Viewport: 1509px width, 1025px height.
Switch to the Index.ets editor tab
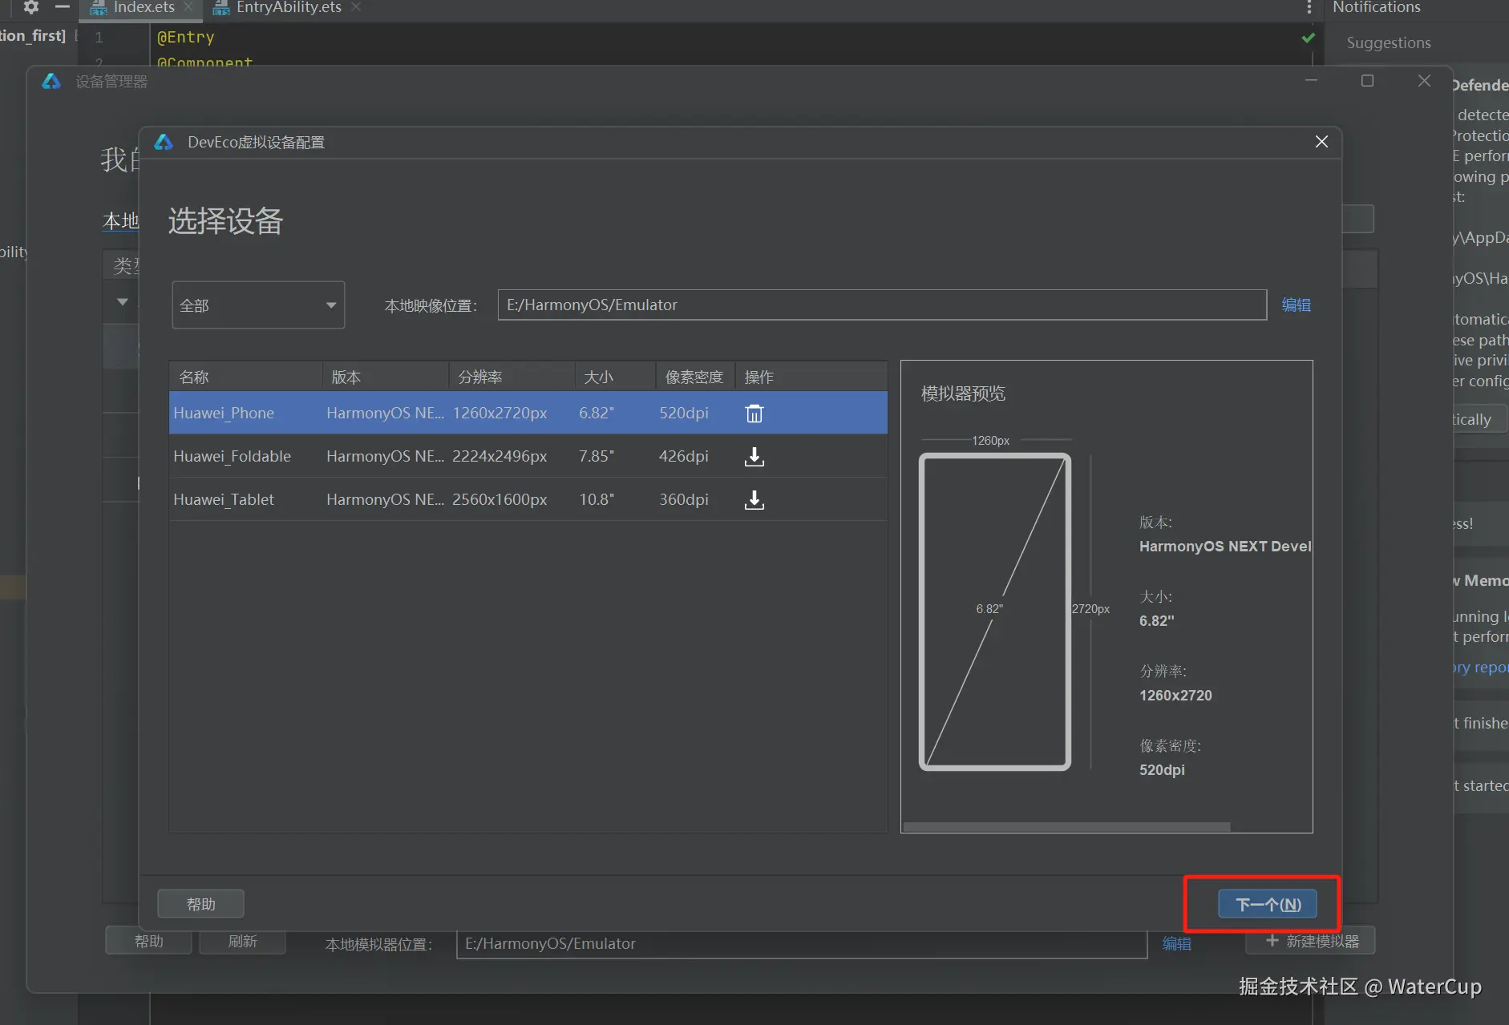143,8
